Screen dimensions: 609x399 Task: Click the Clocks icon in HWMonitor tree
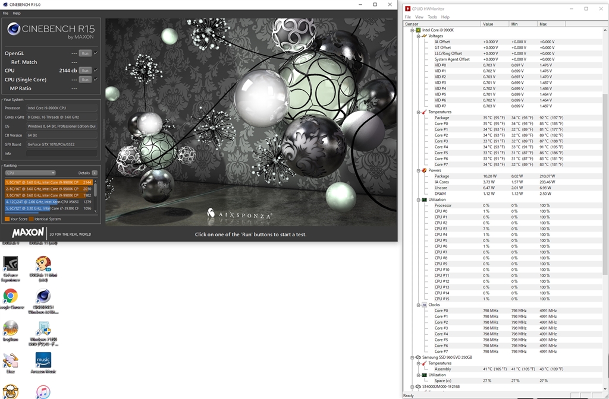424,305
